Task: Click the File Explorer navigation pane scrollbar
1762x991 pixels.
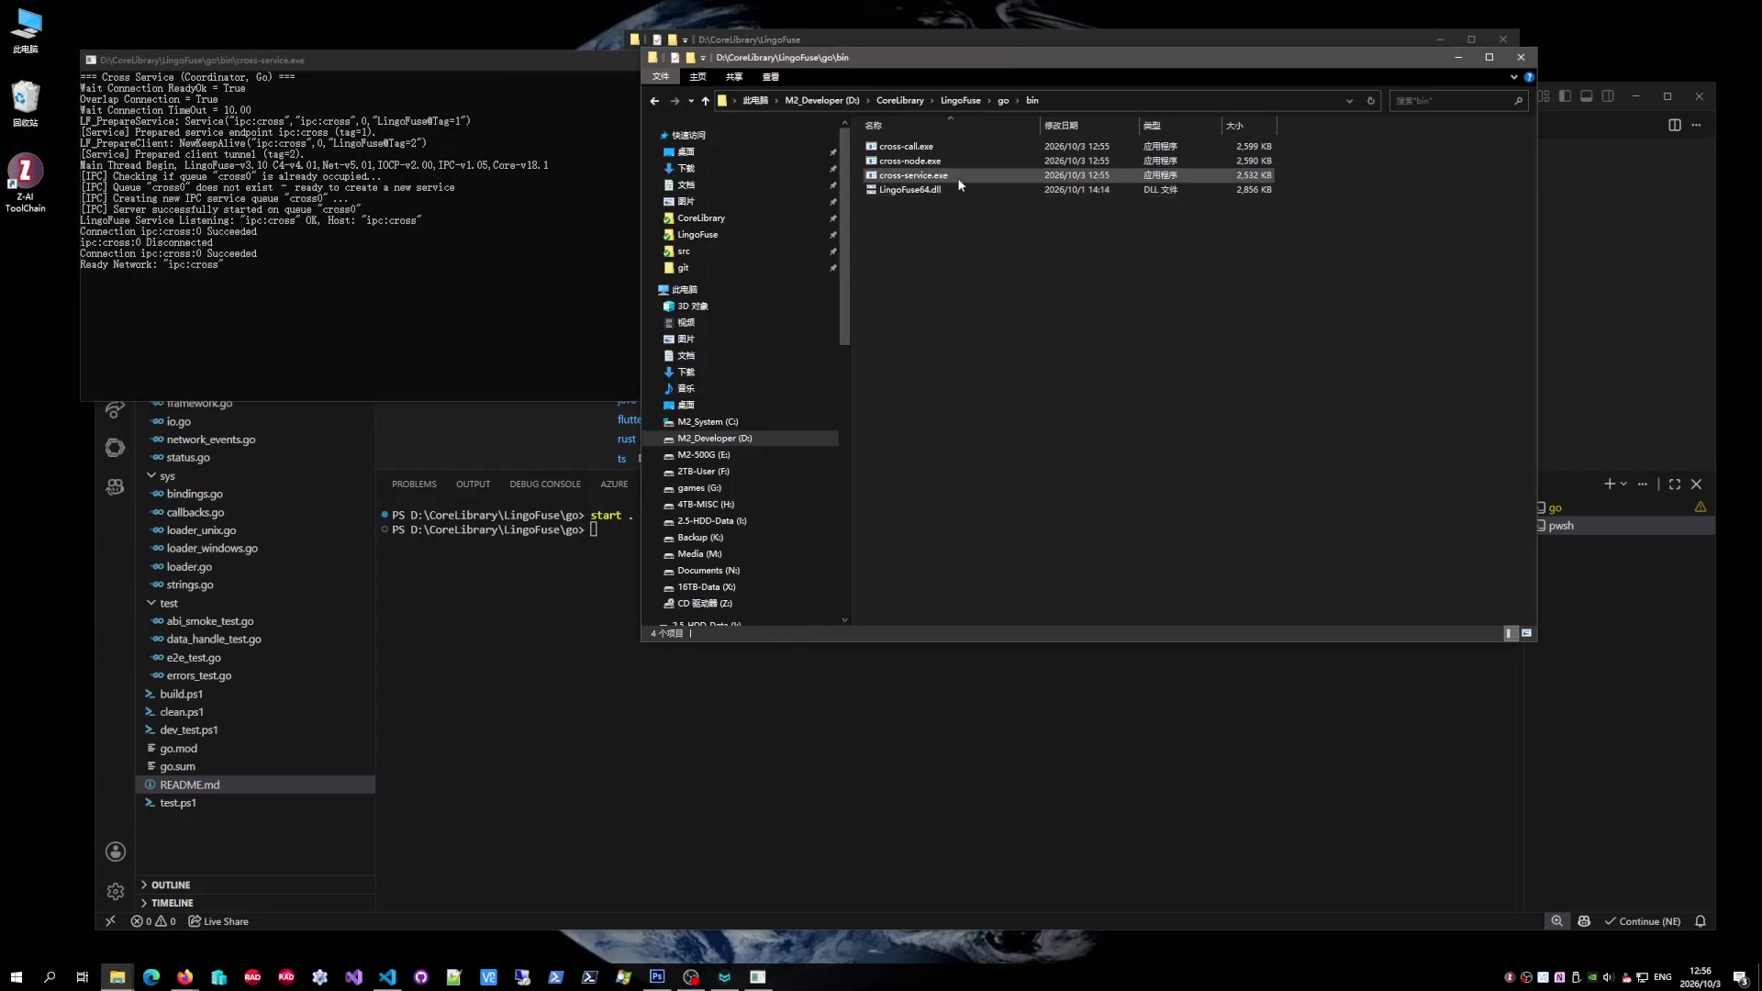Action: point(844,239)
